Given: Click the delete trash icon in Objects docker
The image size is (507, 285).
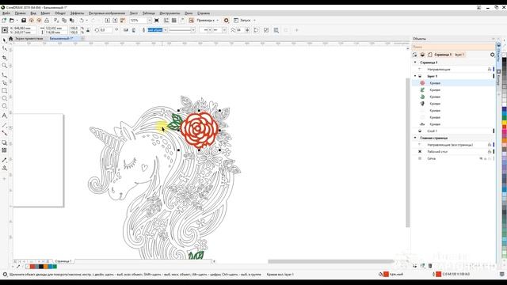Looking at the screenshot, I should pos(430,266).
